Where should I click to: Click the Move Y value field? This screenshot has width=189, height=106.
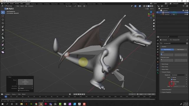click(25, 82)
